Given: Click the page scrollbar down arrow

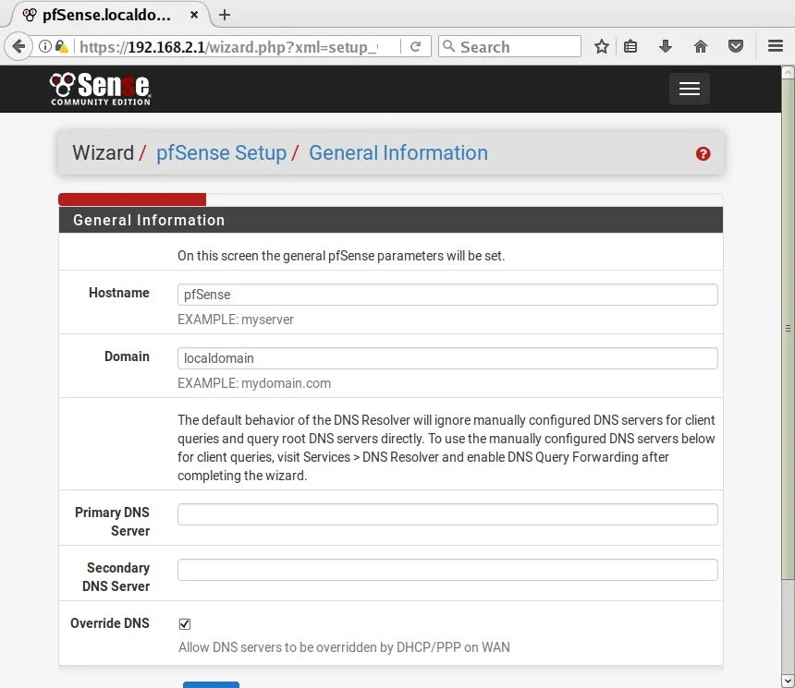Looking at the screenshot, I should [x=788, y=681].
